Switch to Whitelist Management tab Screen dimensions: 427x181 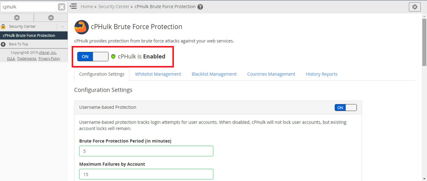click(x=158, y=74)
